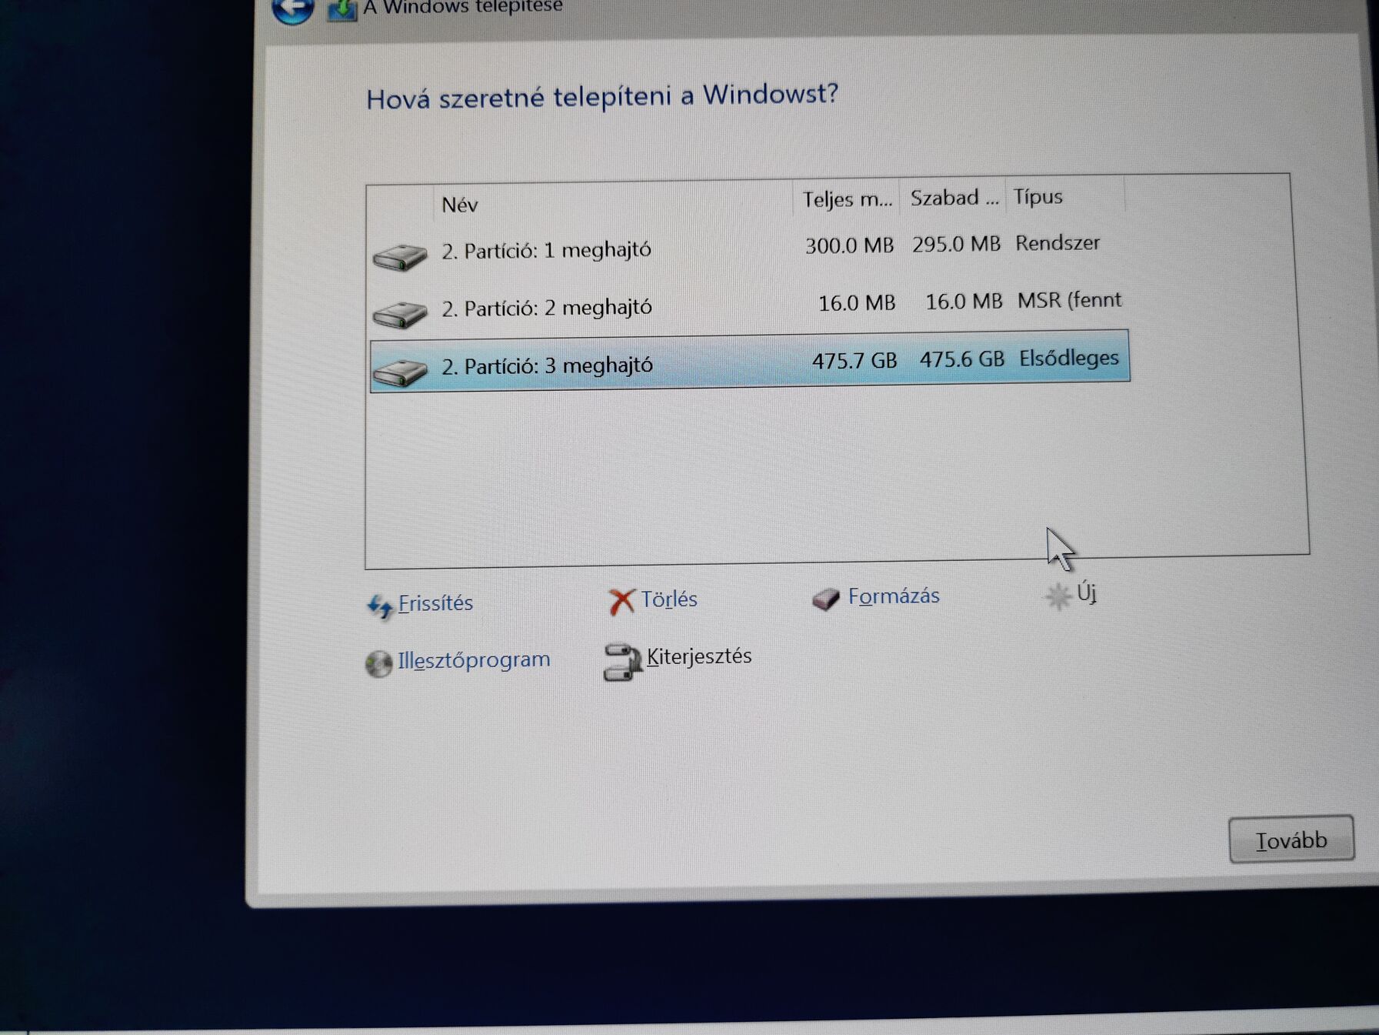1379x1035 pixels.
Task: Click the Windows setup icon in title bar
Action: pos(342,10)
